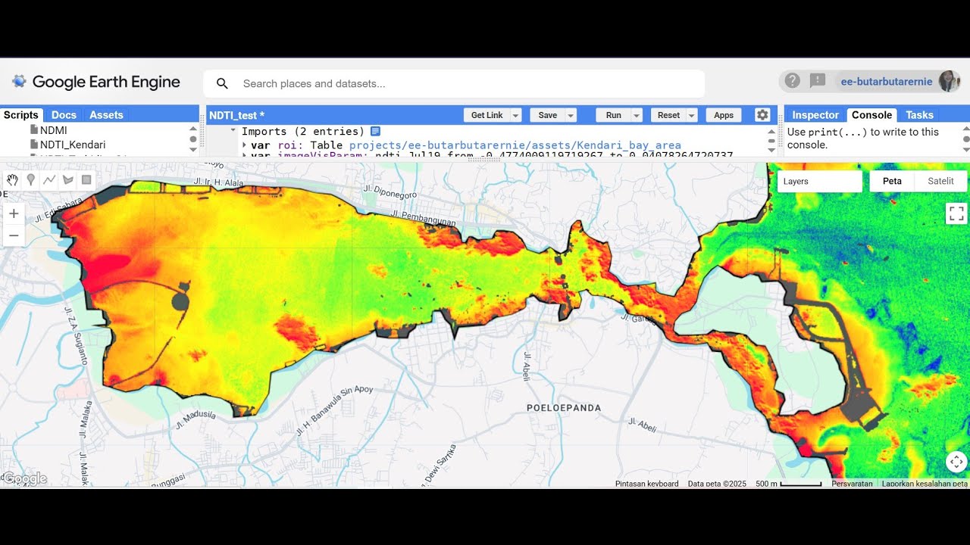
Task: Click the user profile avatar
Action: pyautogui.click(x=949, y=81)
